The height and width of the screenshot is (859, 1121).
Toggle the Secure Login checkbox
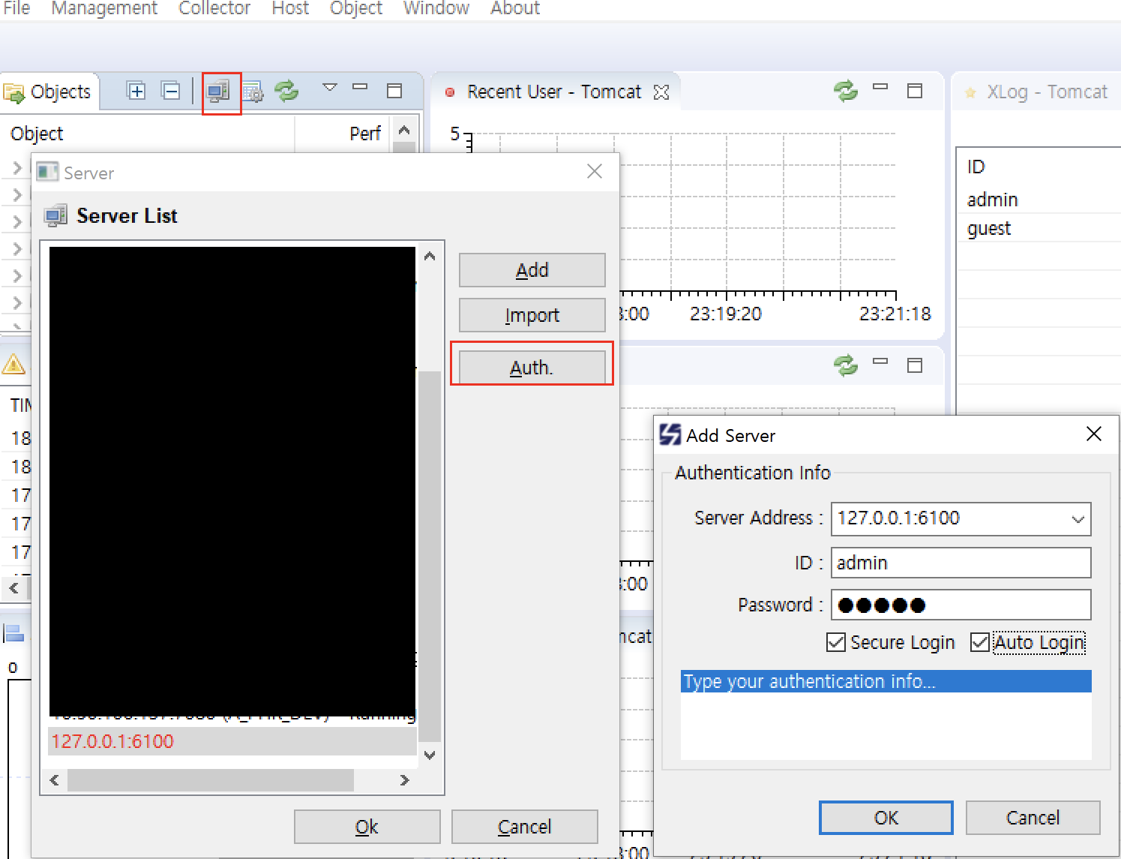(x=836, y=642)
